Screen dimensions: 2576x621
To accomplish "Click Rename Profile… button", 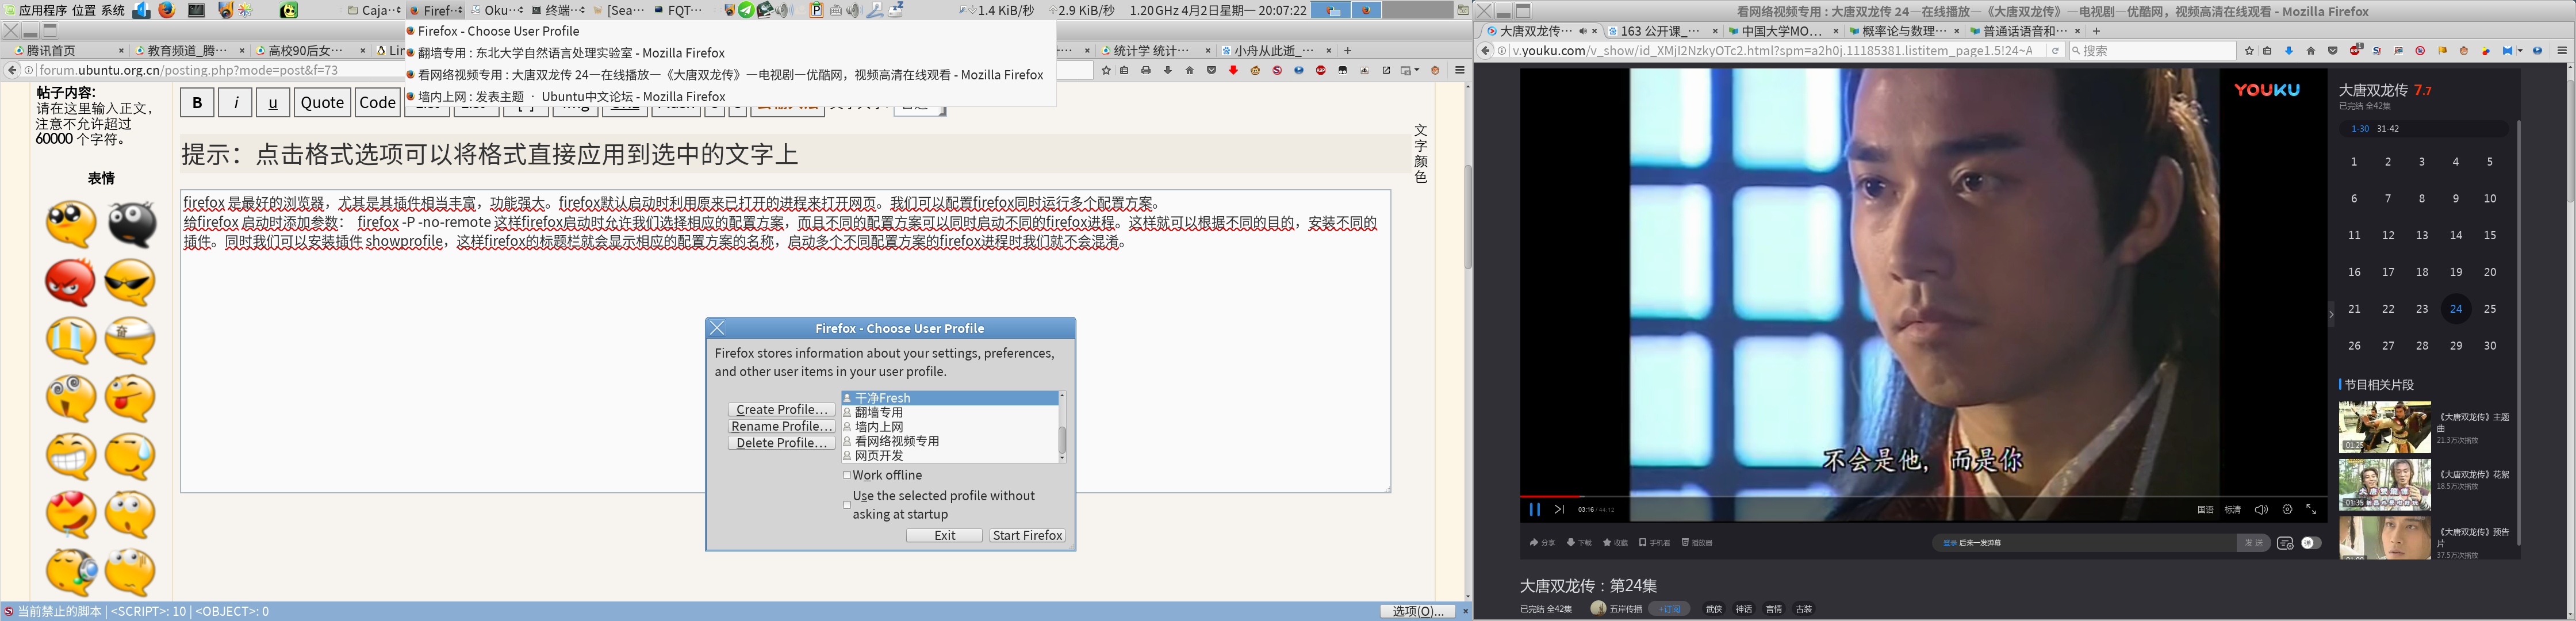I will tap(781, 426).
